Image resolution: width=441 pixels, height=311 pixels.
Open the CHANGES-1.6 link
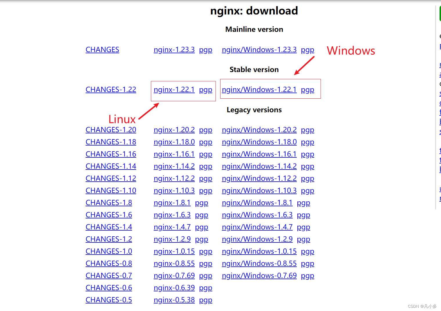pos(109,215)
